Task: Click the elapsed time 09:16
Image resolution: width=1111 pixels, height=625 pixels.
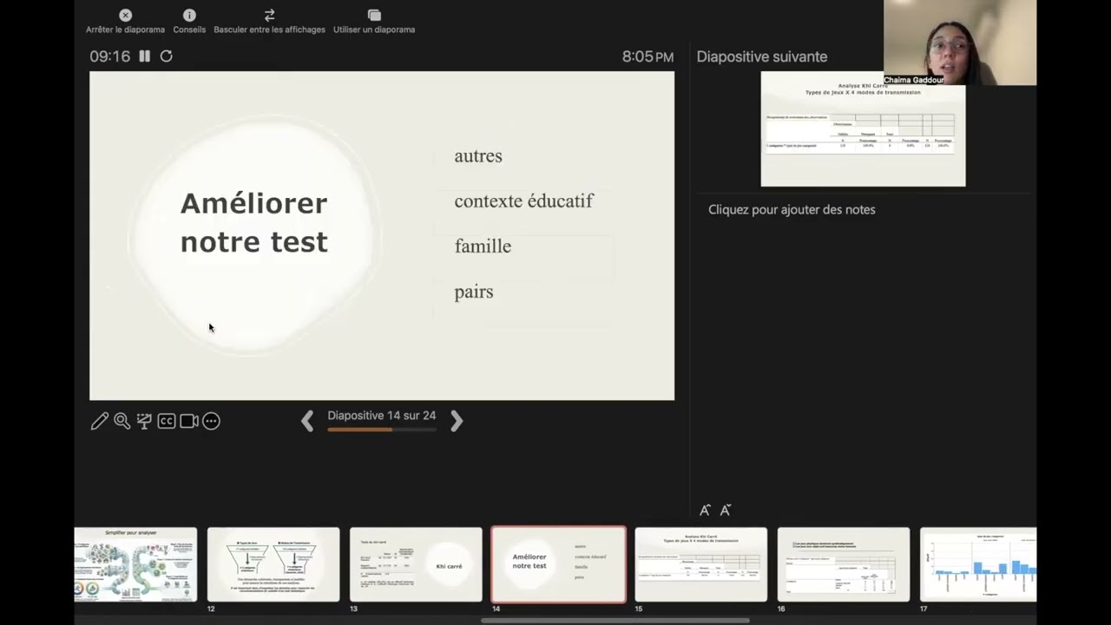Action: point(109,56)
